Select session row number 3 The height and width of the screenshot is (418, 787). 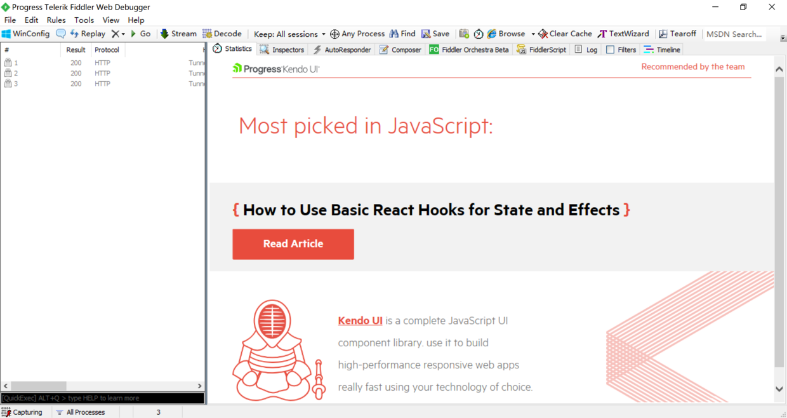(103, 84)
